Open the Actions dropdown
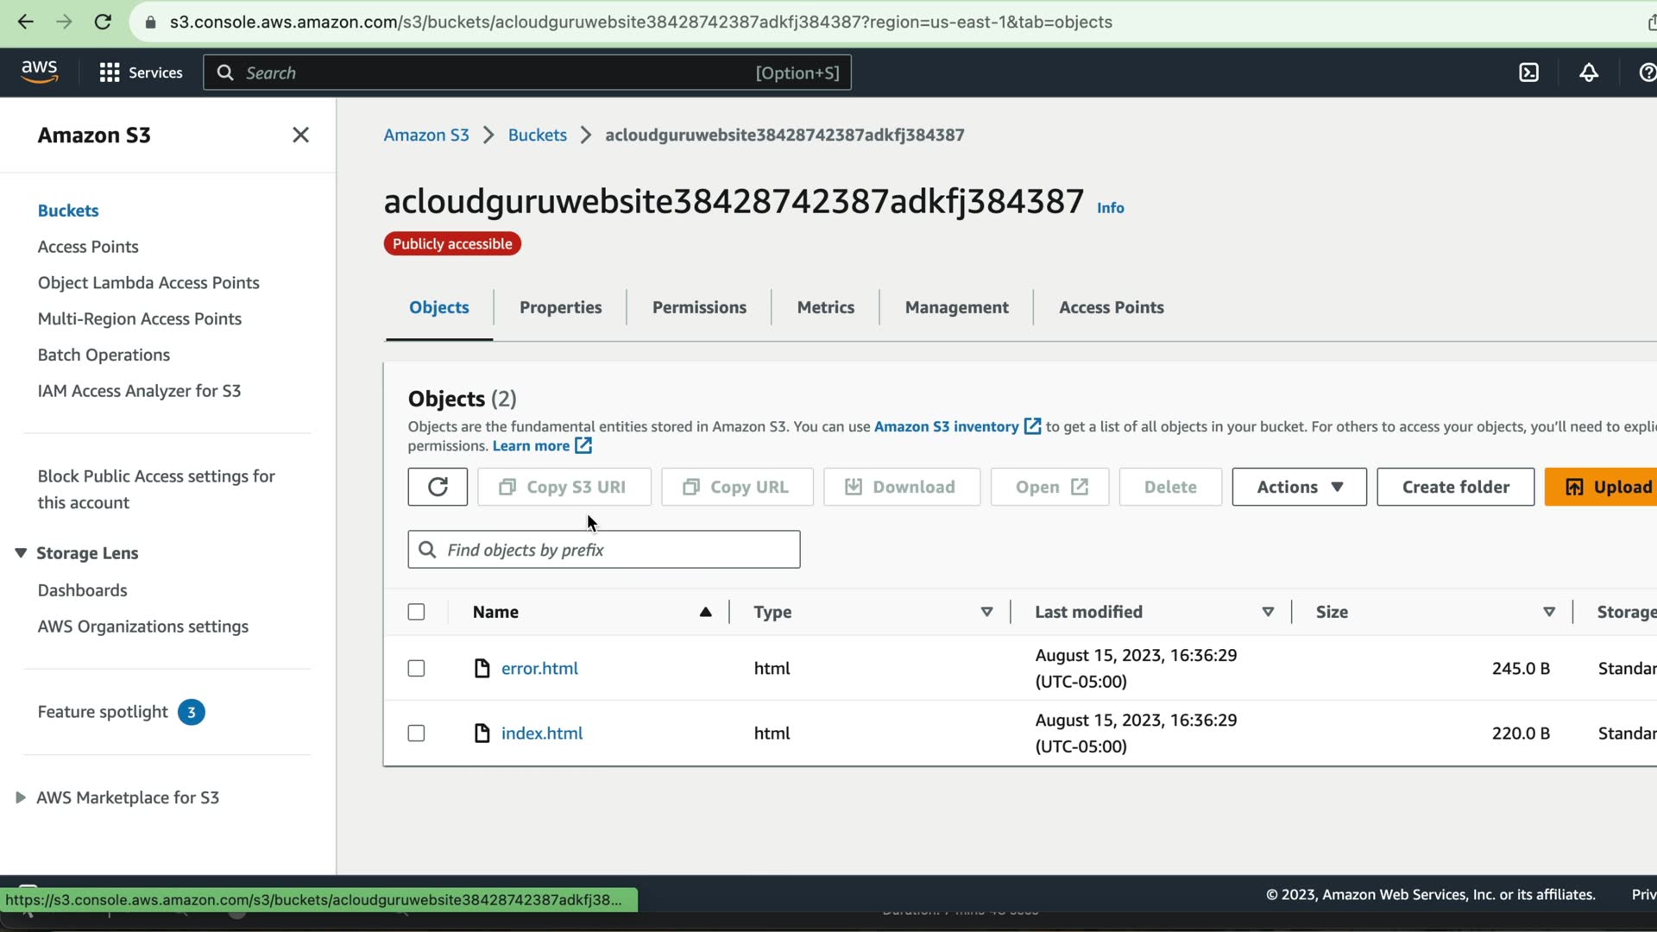 click(x=1299, y=487)
